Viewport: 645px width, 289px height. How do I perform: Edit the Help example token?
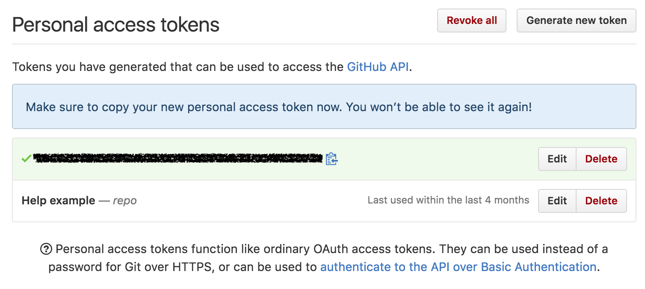pos(557,201)
